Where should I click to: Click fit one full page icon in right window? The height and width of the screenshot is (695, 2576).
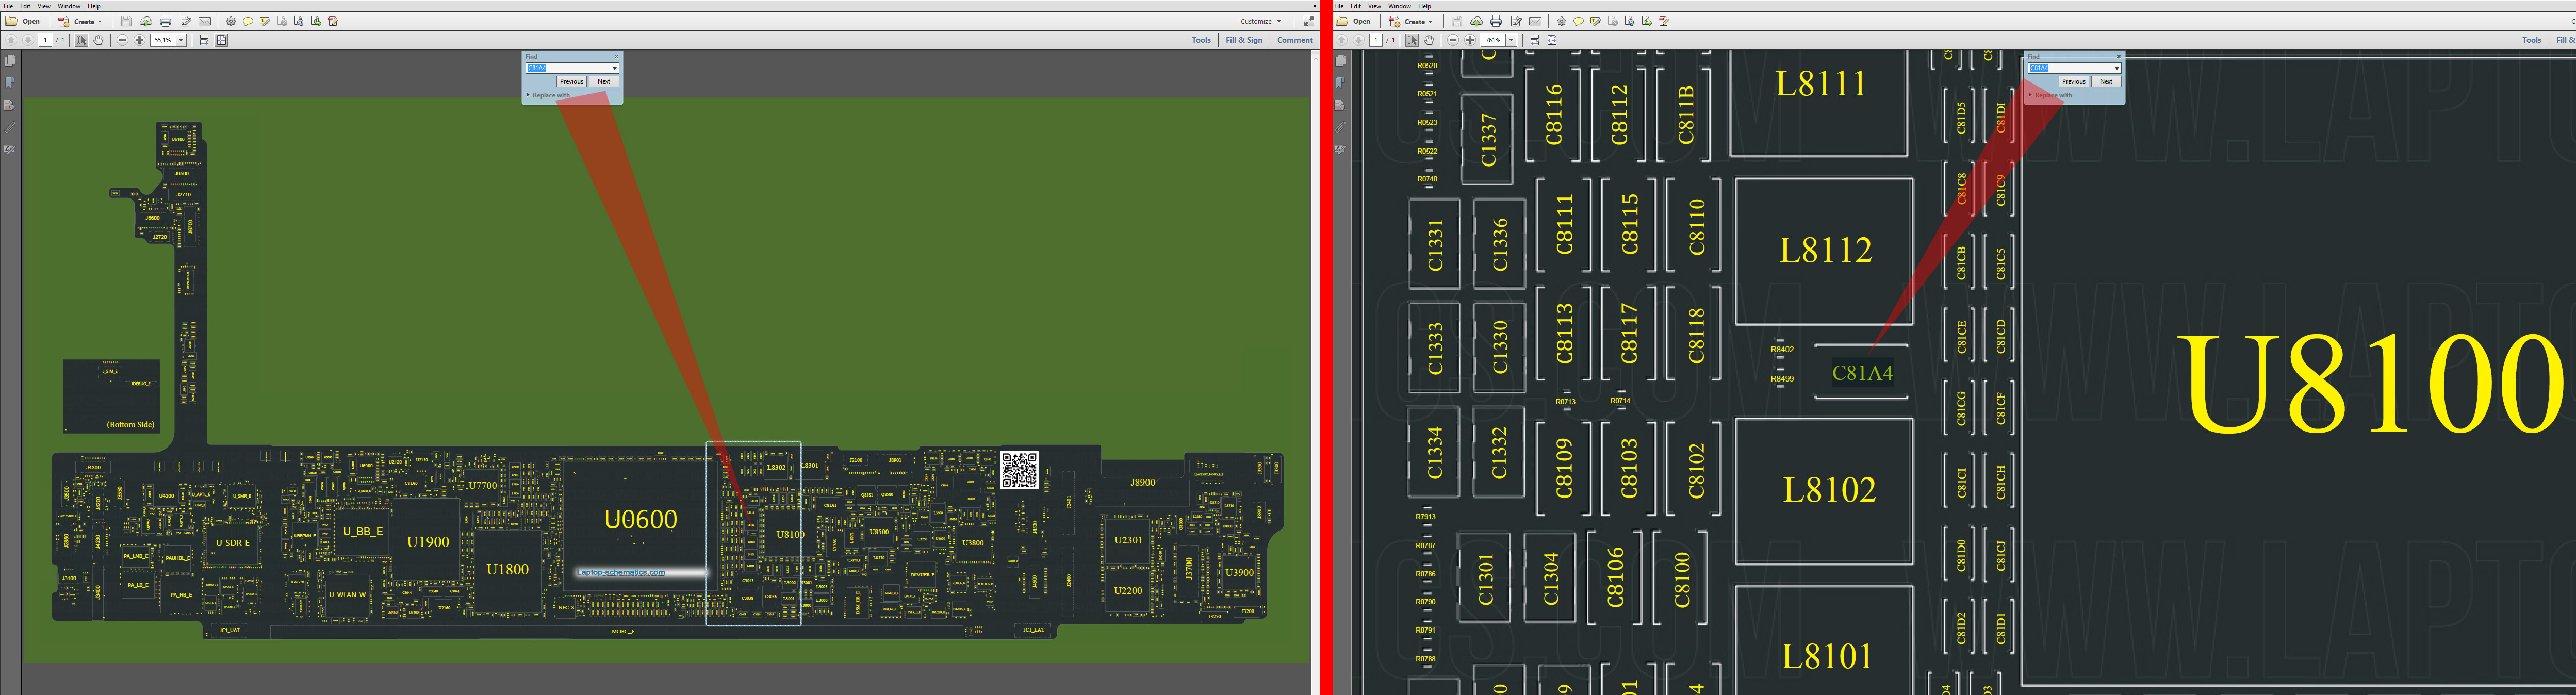coord(1552,40)
